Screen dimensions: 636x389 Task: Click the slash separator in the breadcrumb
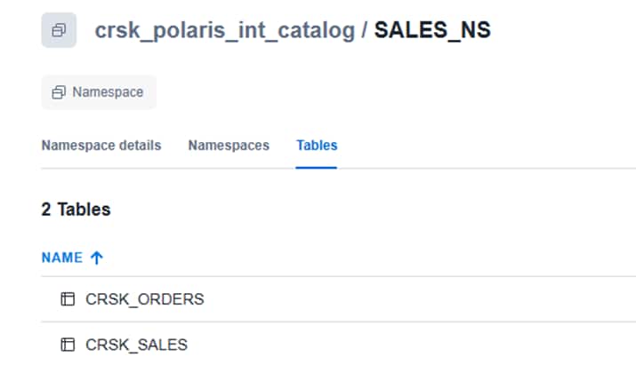tap(365, 30)
